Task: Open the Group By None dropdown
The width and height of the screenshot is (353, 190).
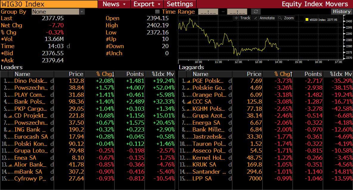Action: pos(58,12)
